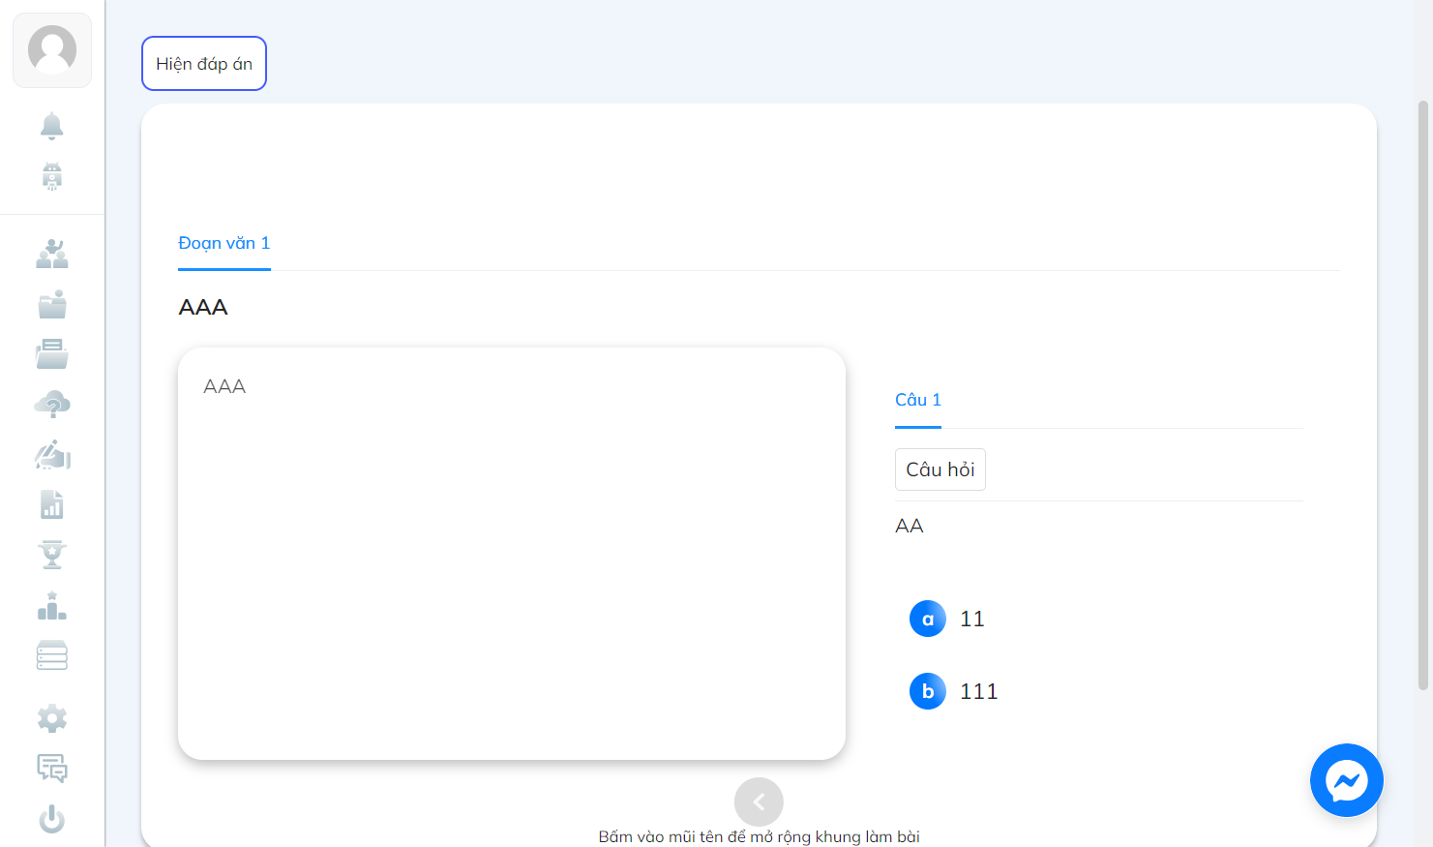Open the user avatar profile
This screenshot has height=847, width=1433.
(52, 50)
